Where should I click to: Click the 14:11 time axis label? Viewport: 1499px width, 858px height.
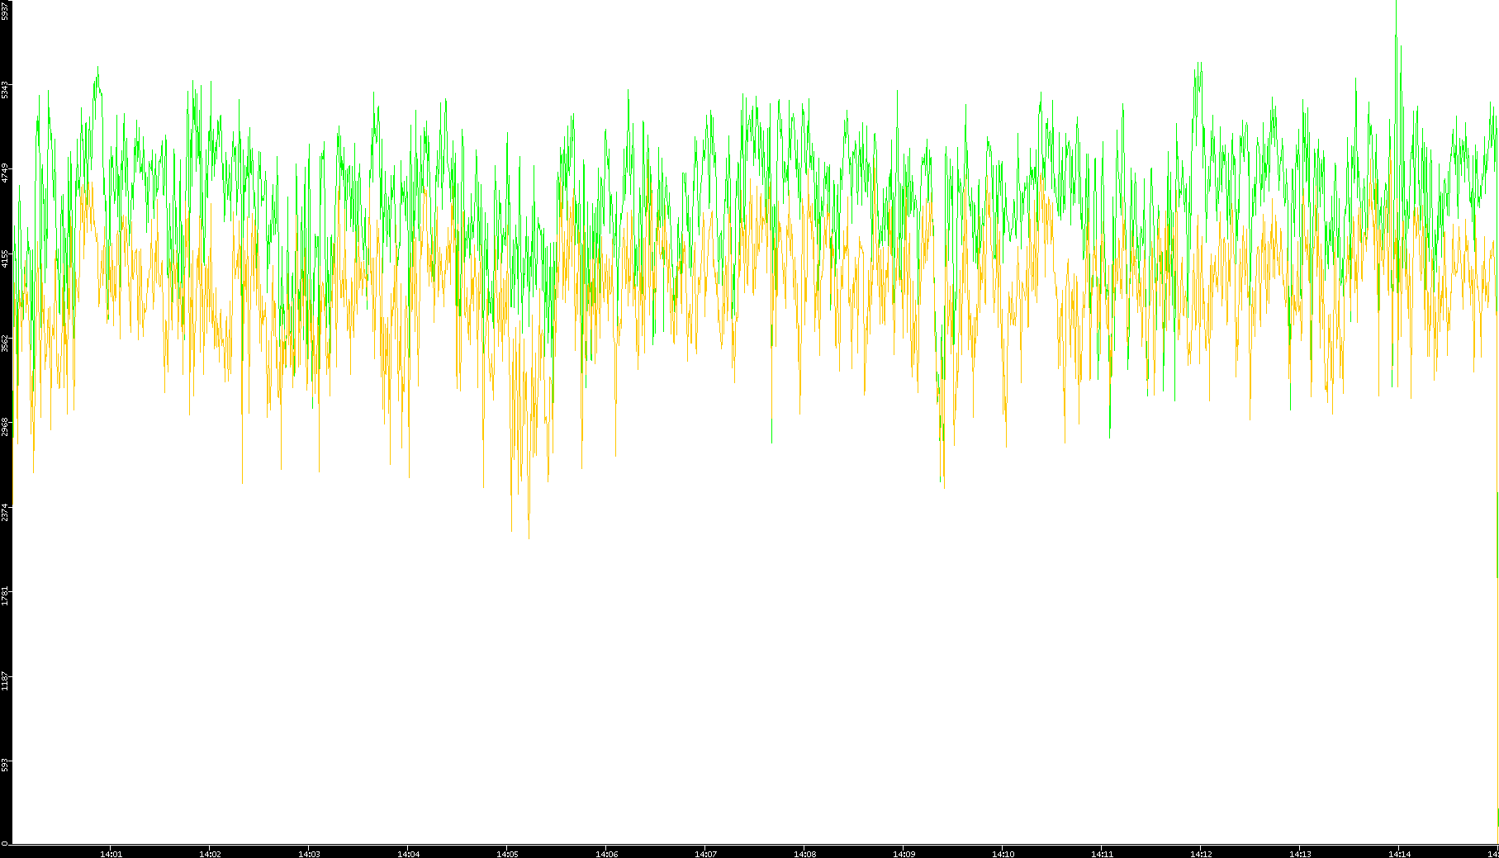click(x=1102, y=853)
